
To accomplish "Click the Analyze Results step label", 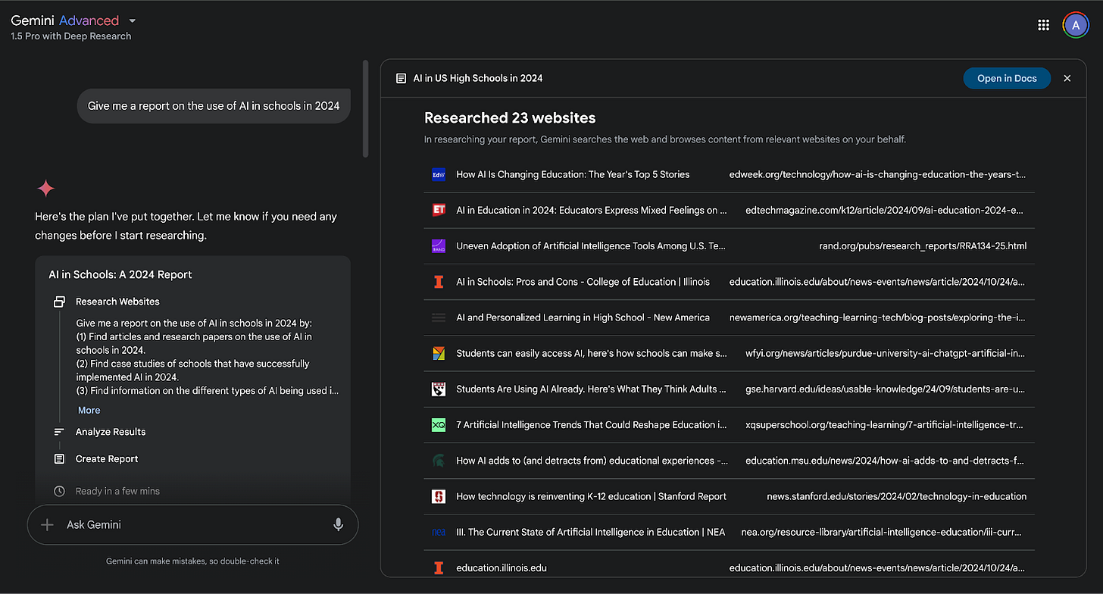I will [x=111, y=432].
